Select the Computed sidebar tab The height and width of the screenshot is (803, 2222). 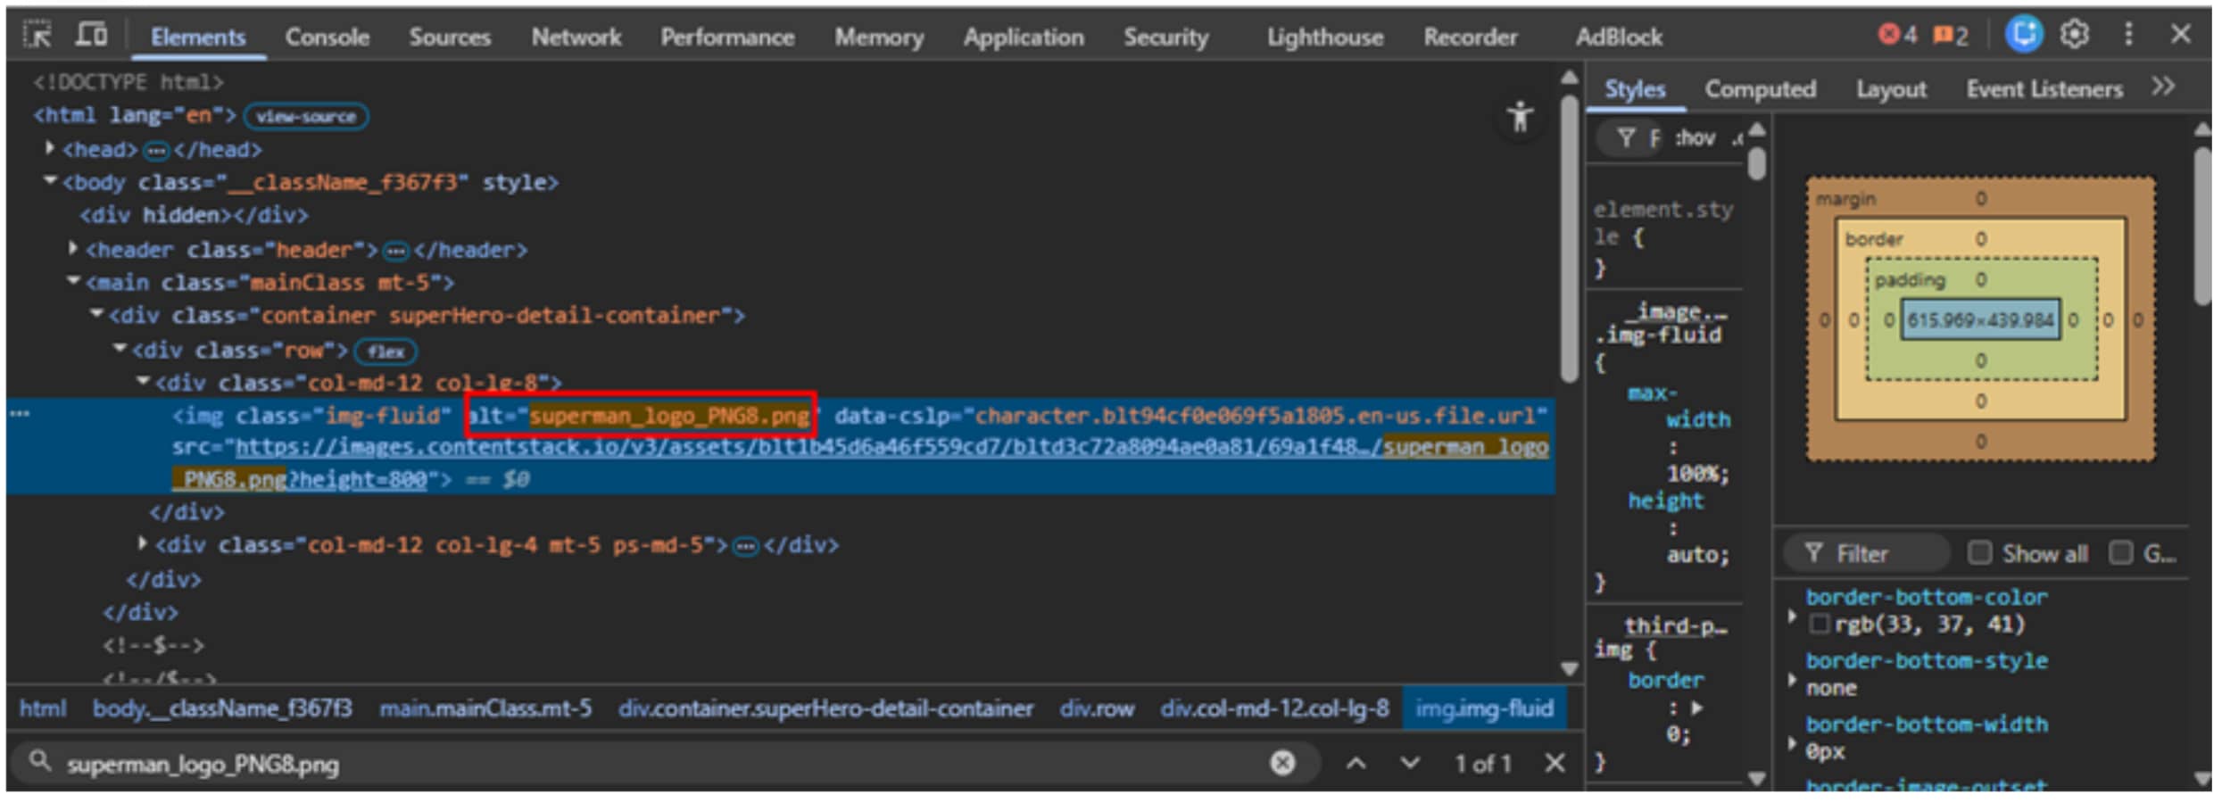point(1760,89)
